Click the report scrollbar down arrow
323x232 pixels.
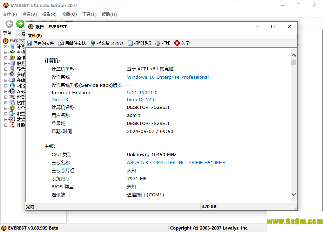click(x=294, y=195)
